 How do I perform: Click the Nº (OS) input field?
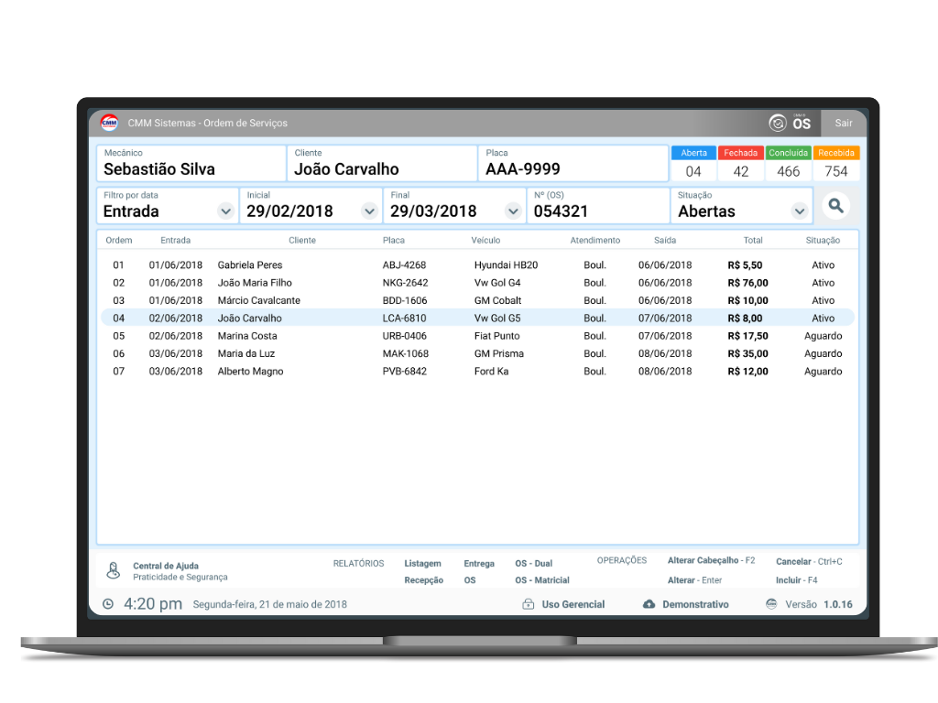coord(598,211)
